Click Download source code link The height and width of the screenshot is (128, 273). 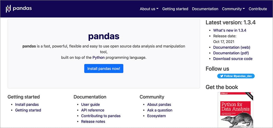coord(233,59)
